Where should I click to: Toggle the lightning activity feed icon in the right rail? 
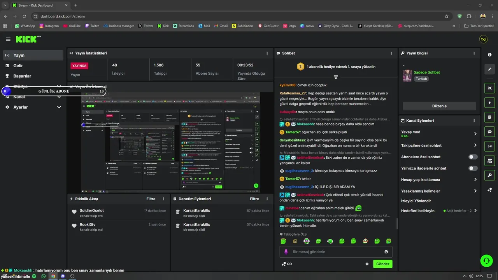pyautogui.click(x=490, y=103)
